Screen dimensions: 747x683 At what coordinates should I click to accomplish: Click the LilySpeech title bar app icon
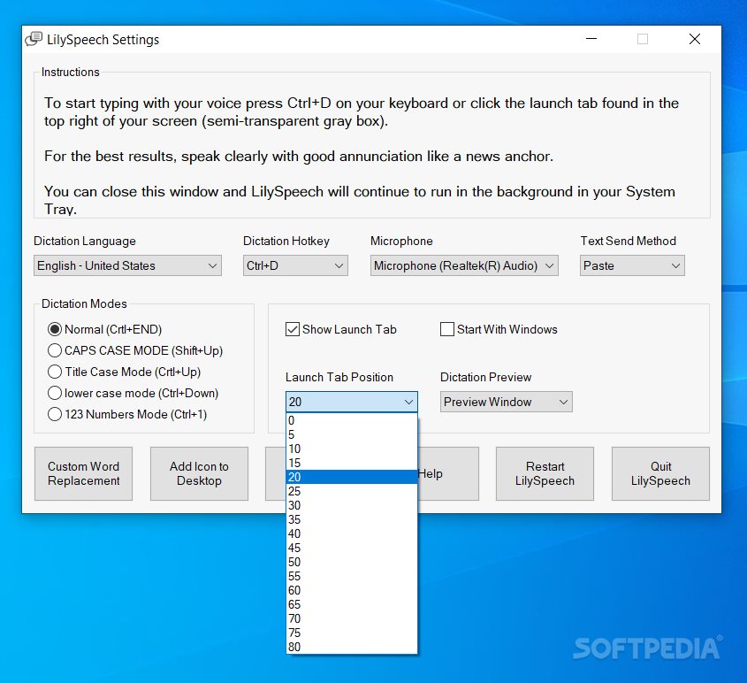[34, 39]
